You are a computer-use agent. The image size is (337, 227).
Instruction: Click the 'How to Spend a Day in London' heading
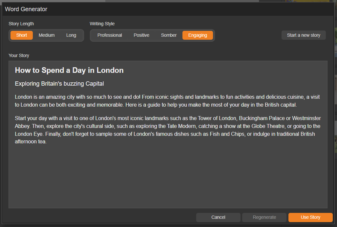pyautogui.click(x=69, y=70)
